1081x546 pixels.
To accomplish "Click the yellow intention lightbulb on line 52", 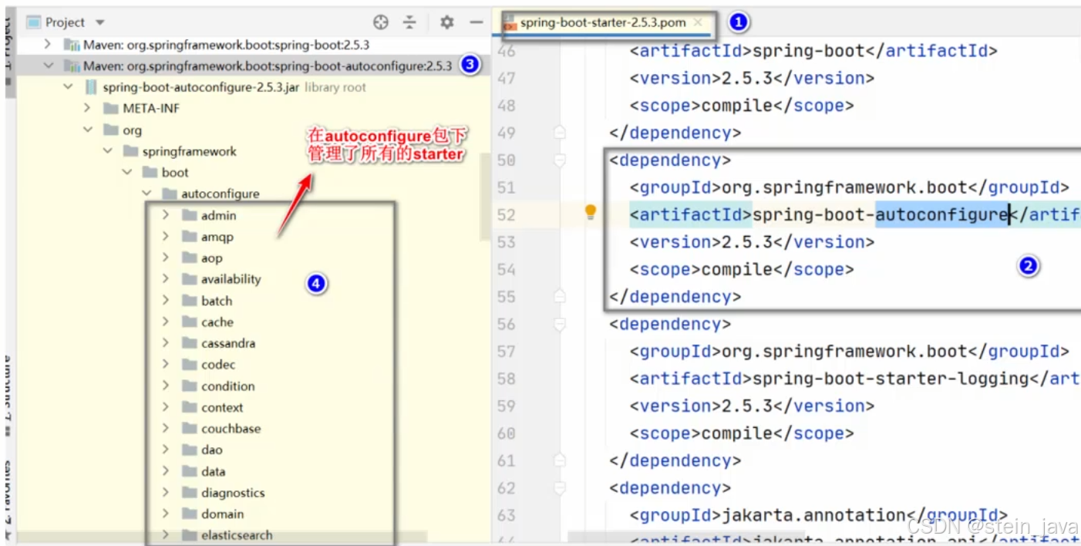I will (591, 212).
